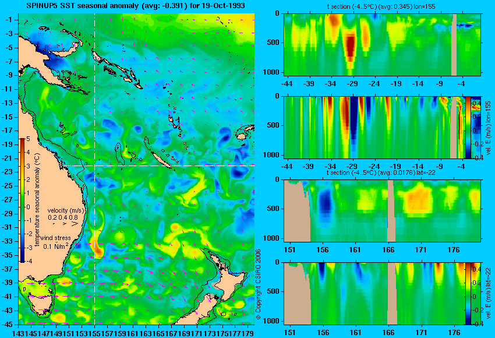Click the '-9' tick under lon=155 velocity section

440,167
